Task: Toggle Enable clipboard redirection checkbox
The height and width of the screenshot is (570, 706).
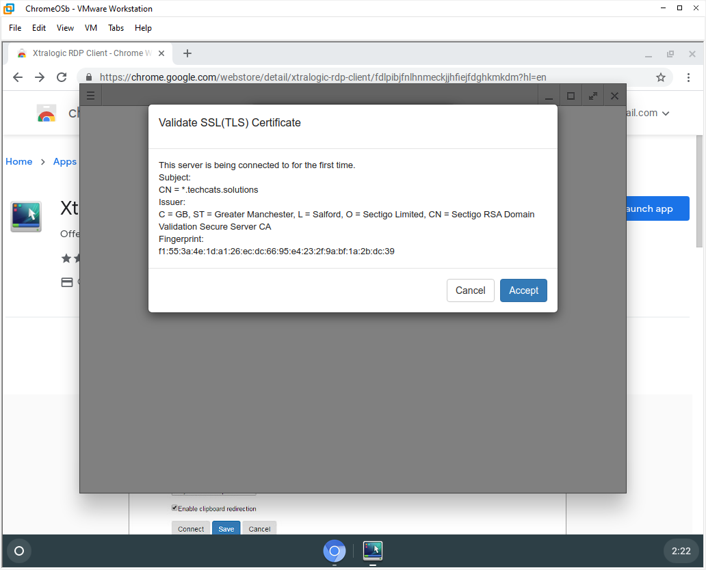Action: [x=174, y=508]
